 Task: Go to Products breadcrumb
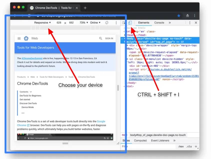click(x=21, y=77)
